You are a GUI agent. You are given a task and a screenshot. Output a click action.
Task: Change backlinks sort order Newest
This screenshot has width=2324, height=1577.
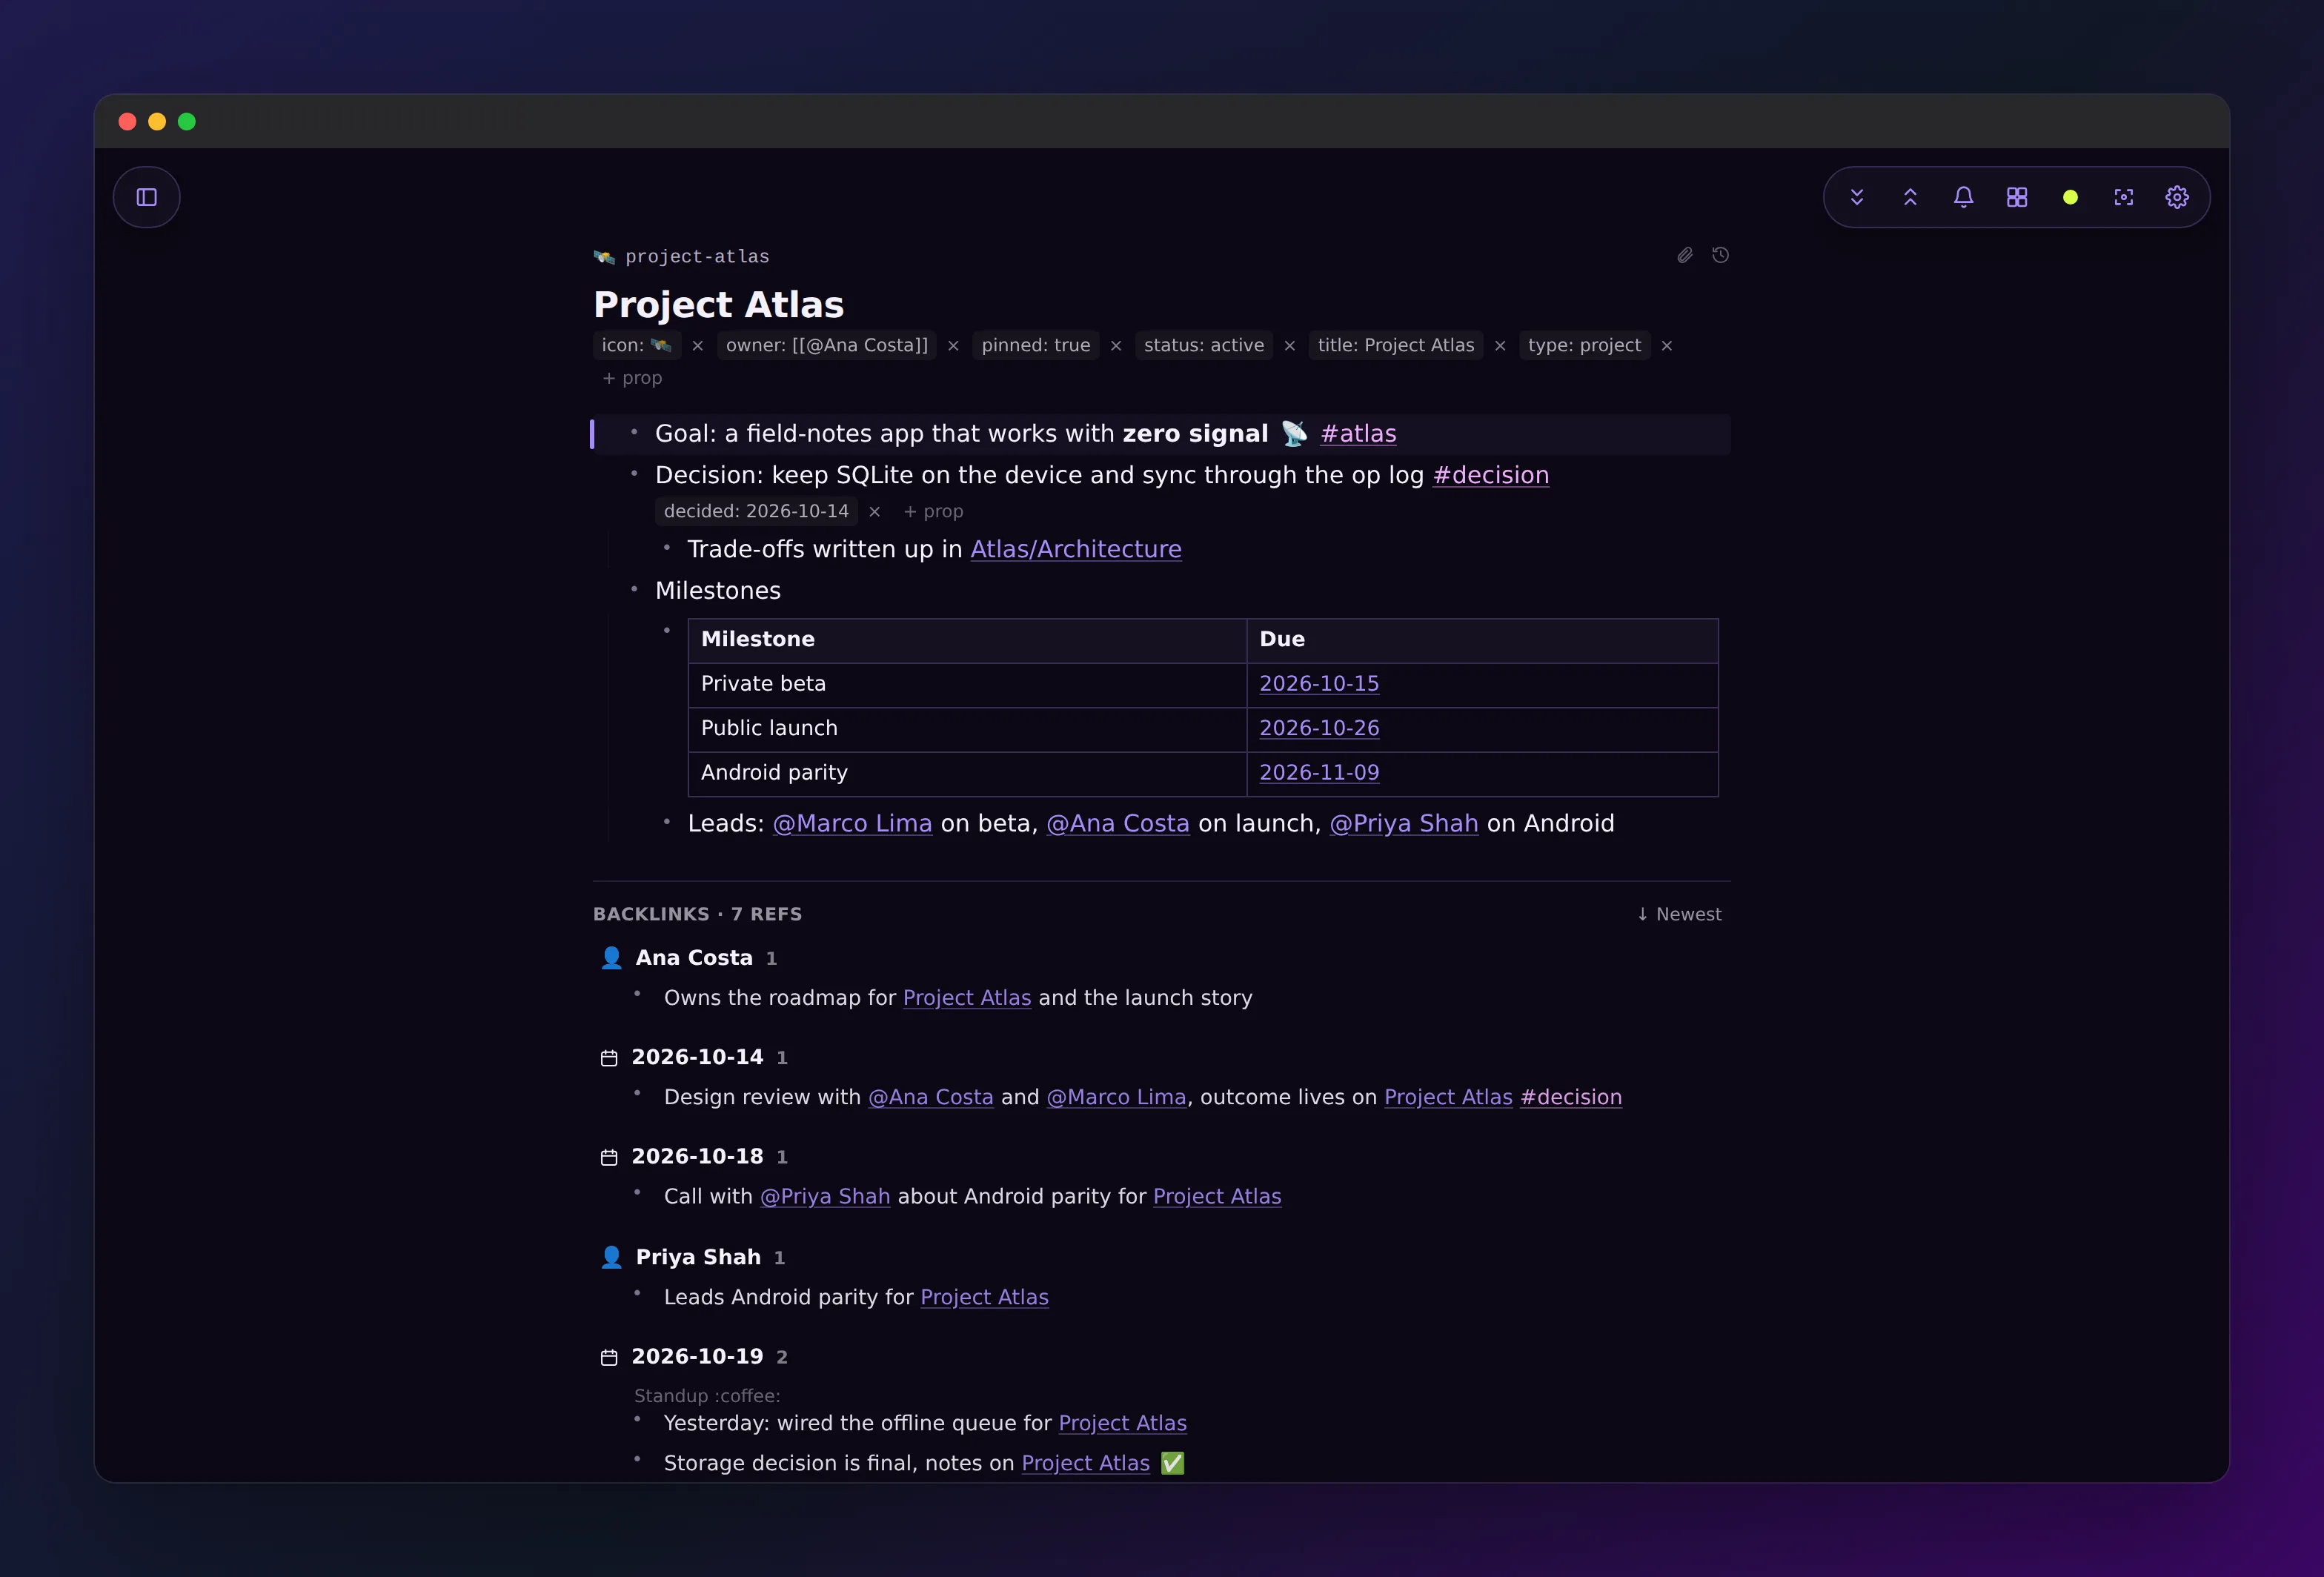pyautogui.click(x=1679, y=914)
